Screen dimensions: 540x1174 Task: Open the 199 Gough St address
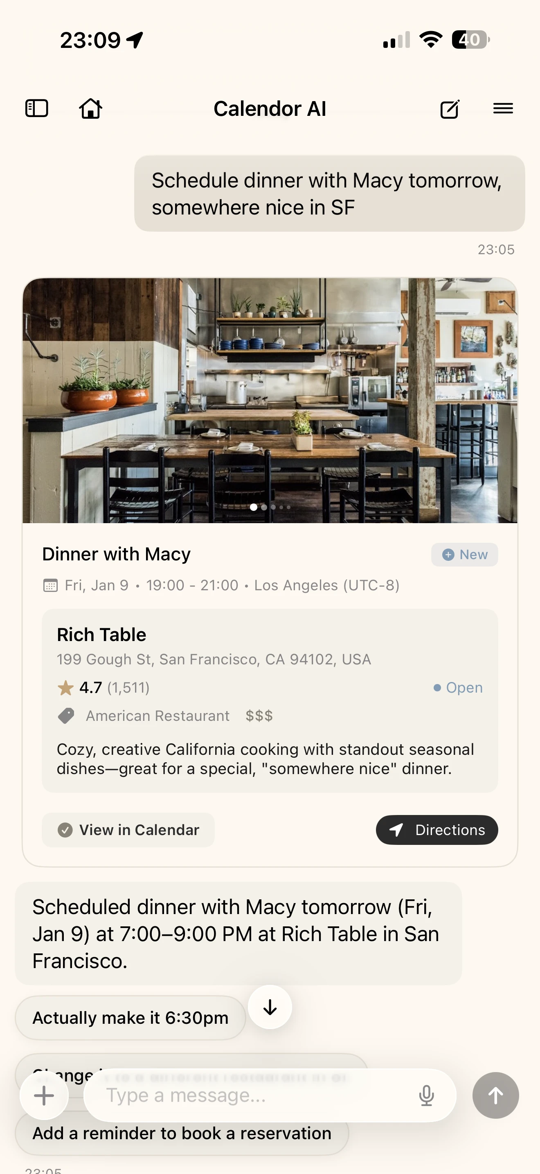214,659
